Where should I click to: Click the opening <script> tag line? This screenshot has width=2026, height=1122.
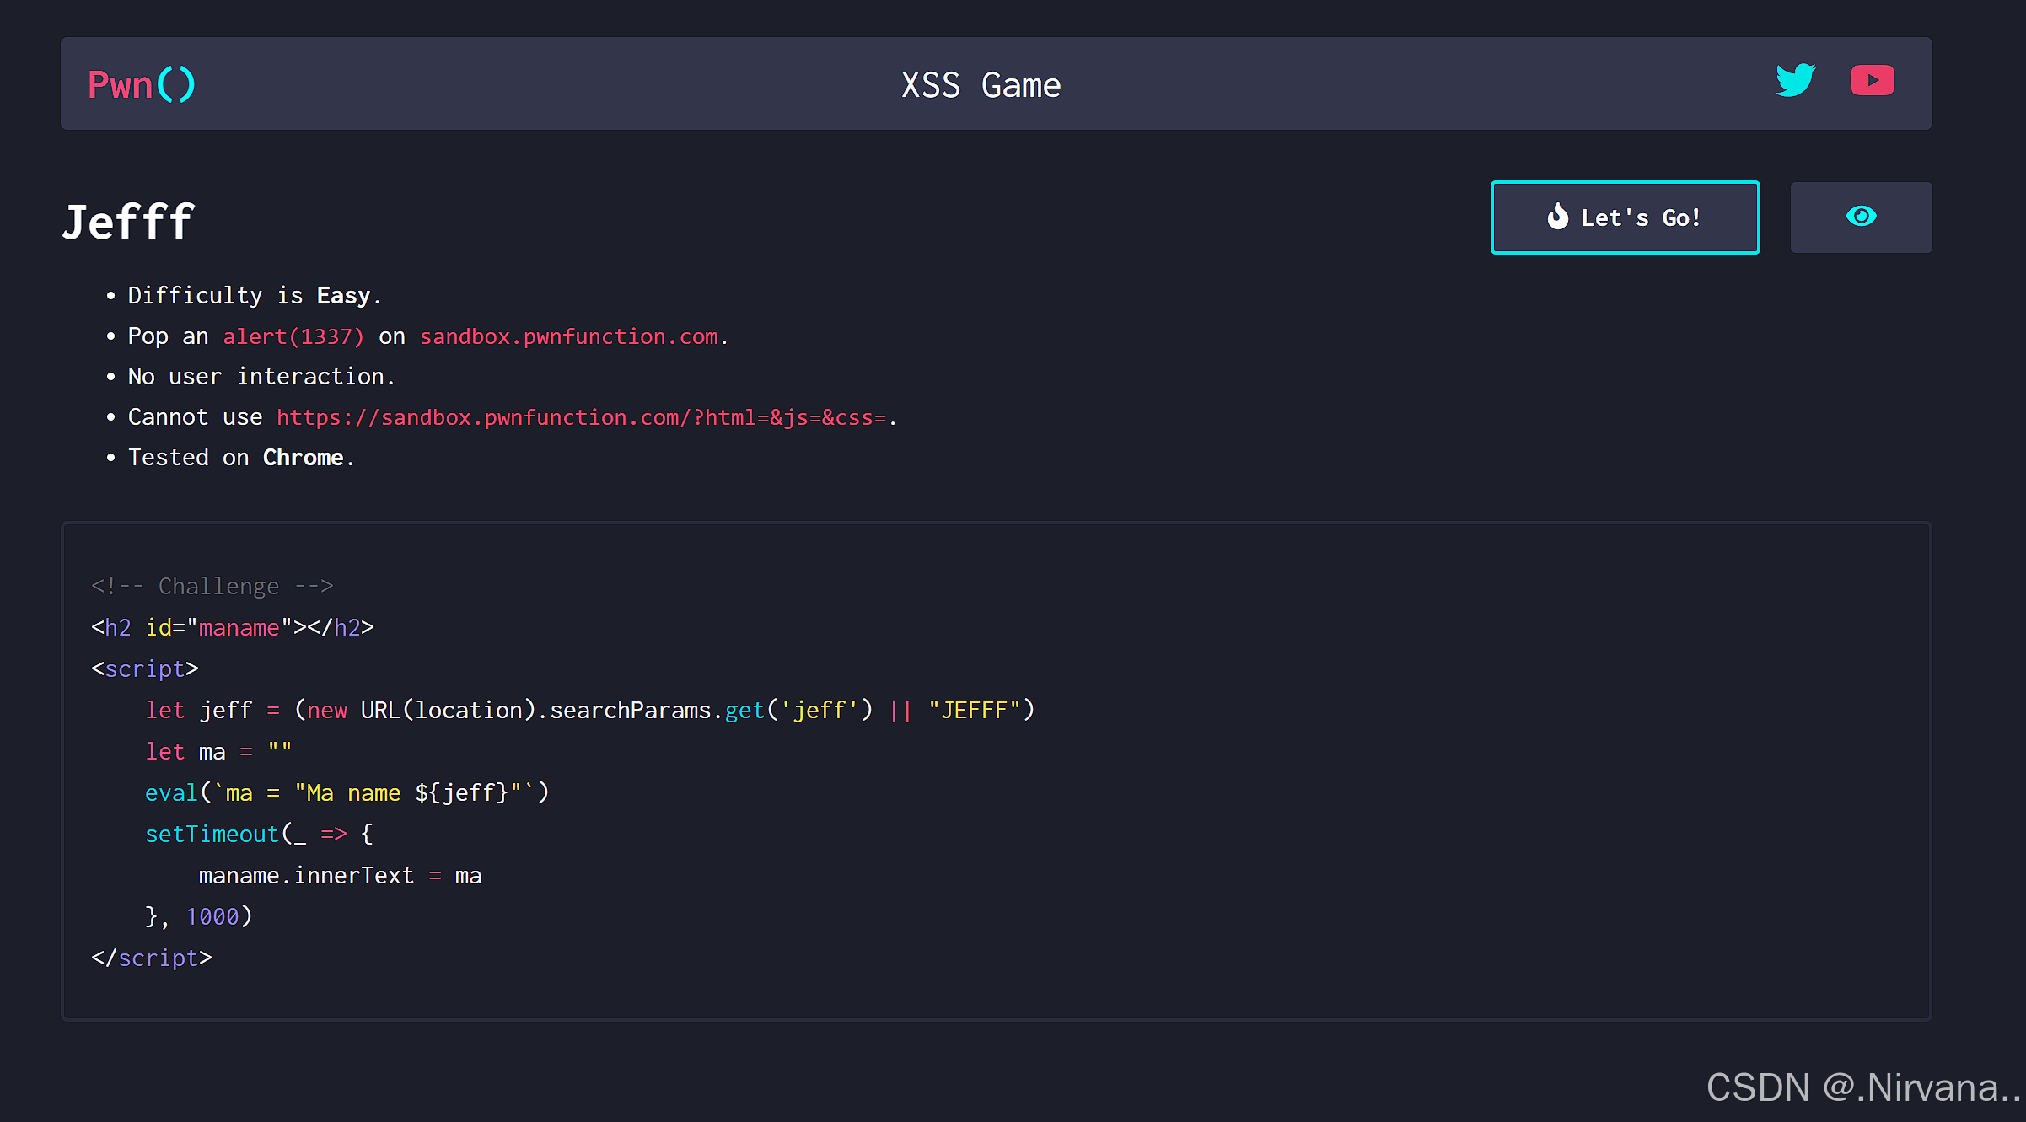(145, 669)
